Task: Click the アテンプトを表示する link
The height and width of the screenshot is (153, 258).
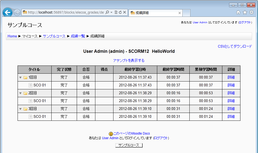Action: [x=129, y=60]
